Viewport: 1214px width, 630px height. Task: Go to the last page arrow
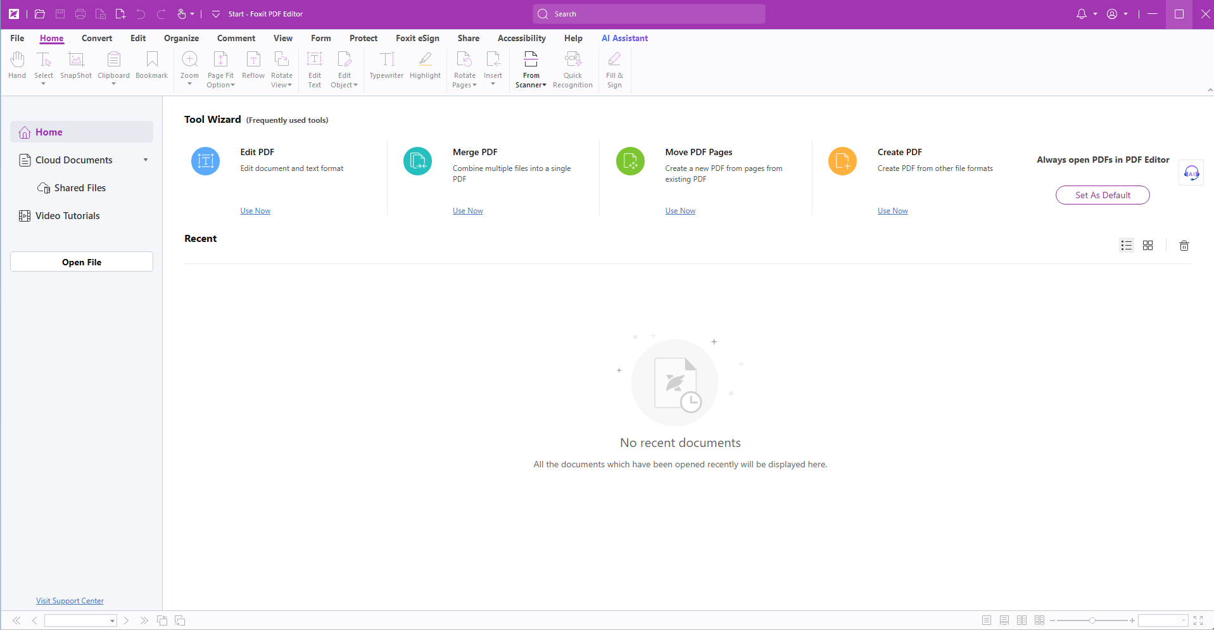pos(144,621)
